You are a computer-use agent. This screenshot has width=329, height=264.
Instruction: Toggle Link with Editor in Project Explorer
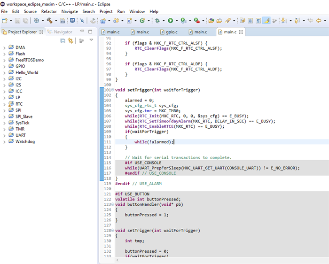[71, 41]
